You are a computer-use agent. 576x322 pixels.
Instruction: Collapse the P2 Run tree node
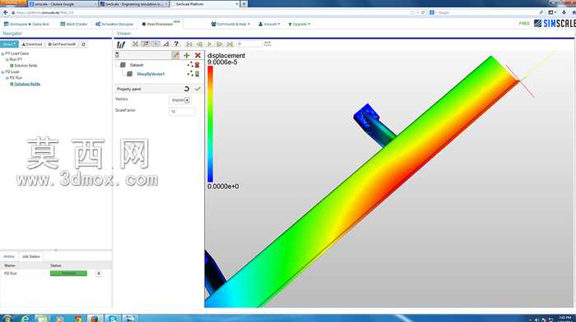7,78
